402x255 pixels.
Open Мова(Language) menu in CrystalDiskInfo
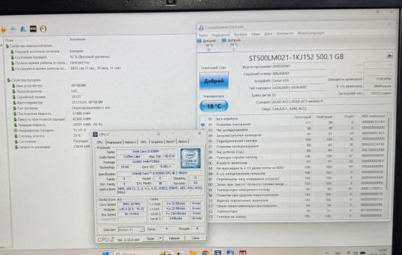point(311,33)
